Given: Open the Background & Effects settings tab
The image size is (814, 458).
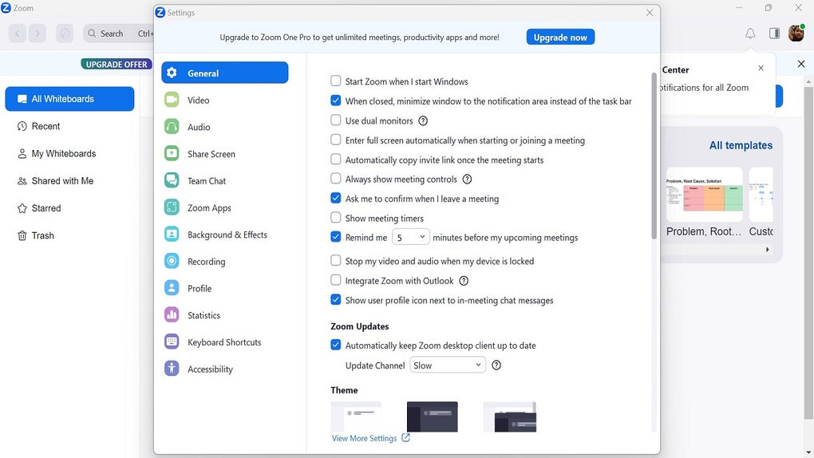Looking at the screenshot, I should tap(225, 235).
